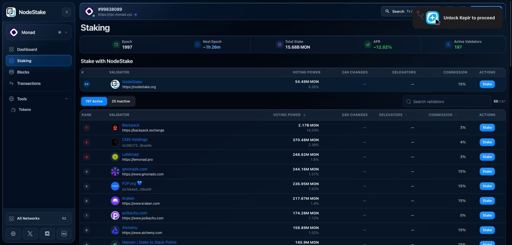Stake with polkachu.com
The height and width of the screenshot is (245, 512).
487,215
